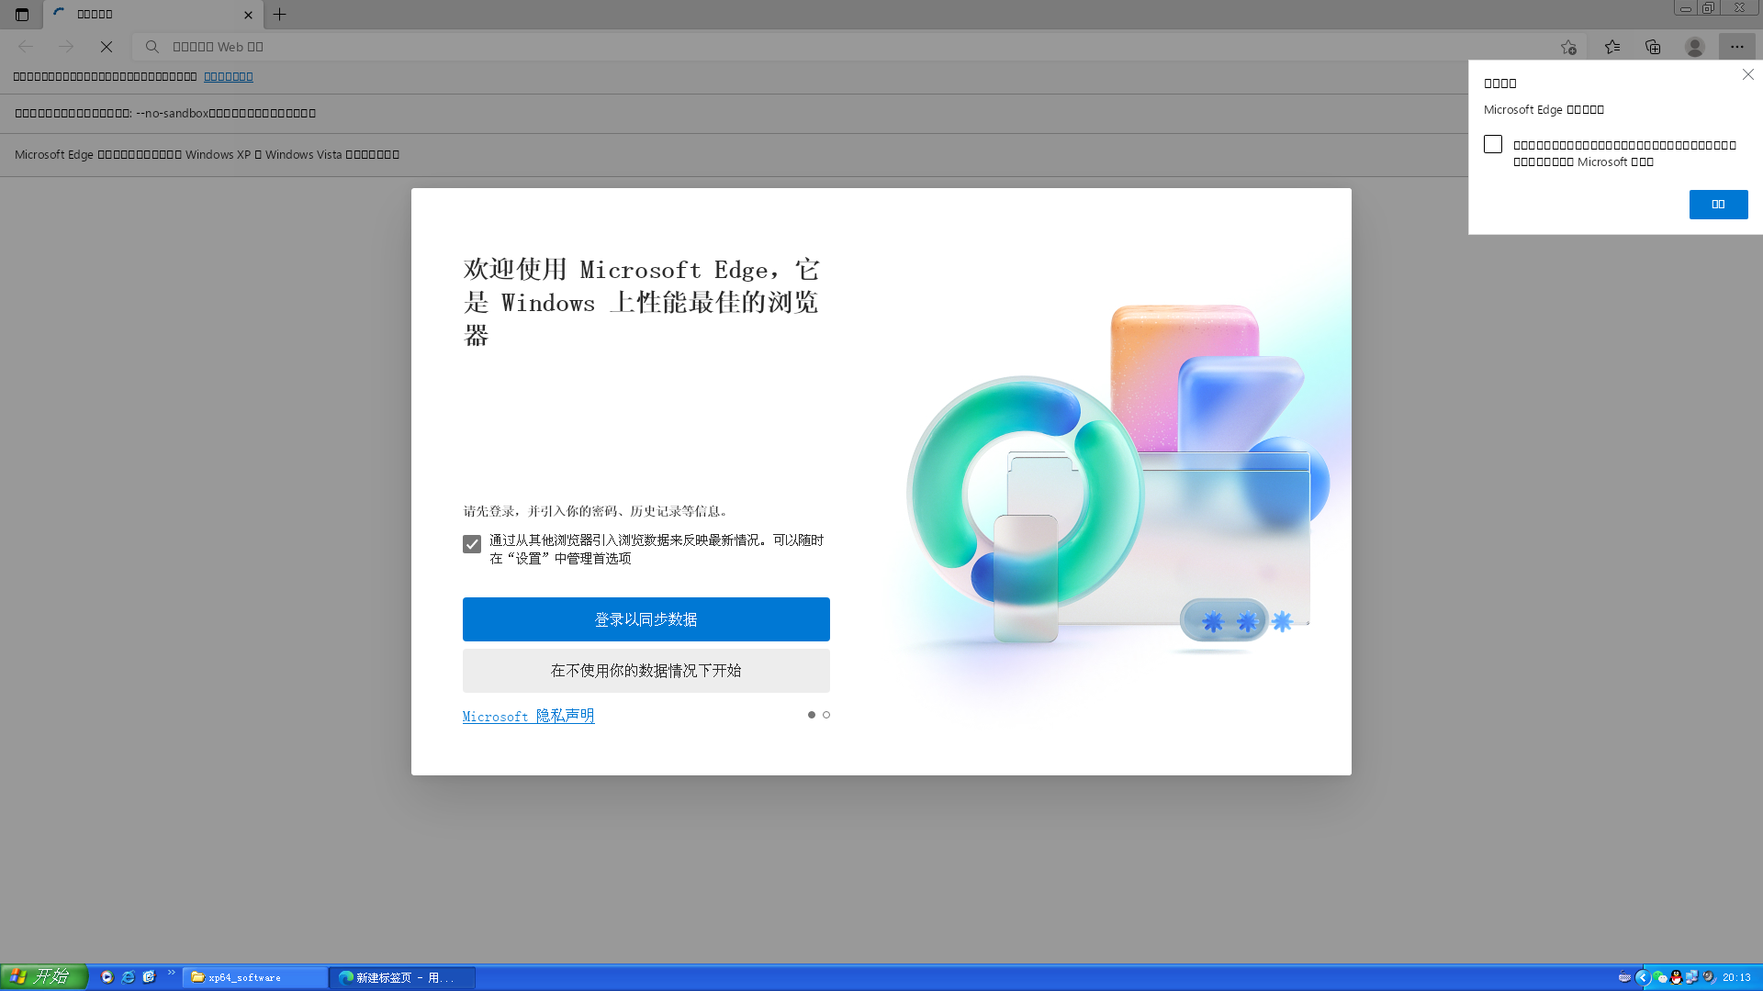Click 在不使用你的数据情况下开始 button
1763x991 pixels.
pos(646,671)
